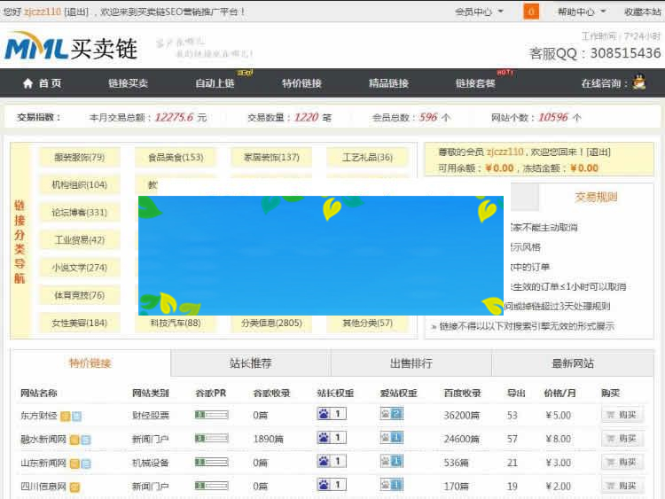Click the 爱站权重 badge for 融水新闻网
This screenshot has width=665, height=499.
(x=391, y=438)
